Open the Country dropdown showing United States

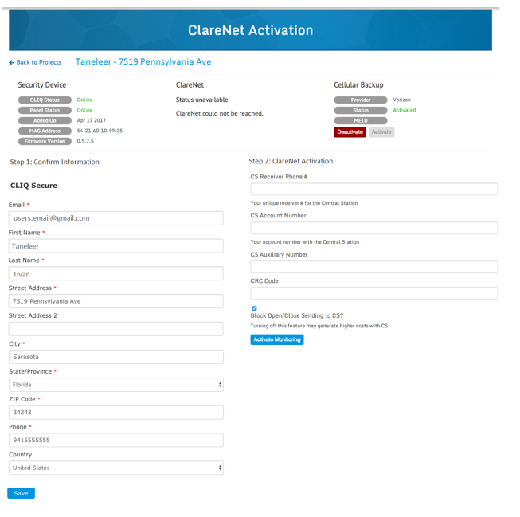pos(116,468)
